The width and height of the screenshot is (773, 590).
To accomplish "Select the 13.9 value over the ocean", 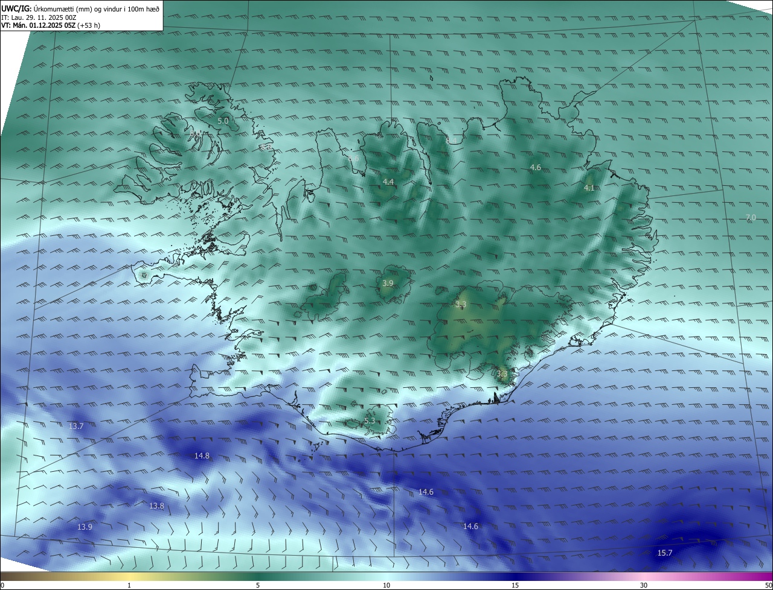I will 85,527.
